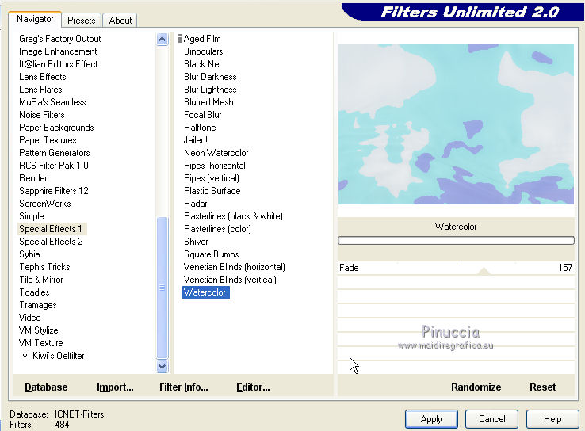Select the Simple category

(x=32, y=216)
